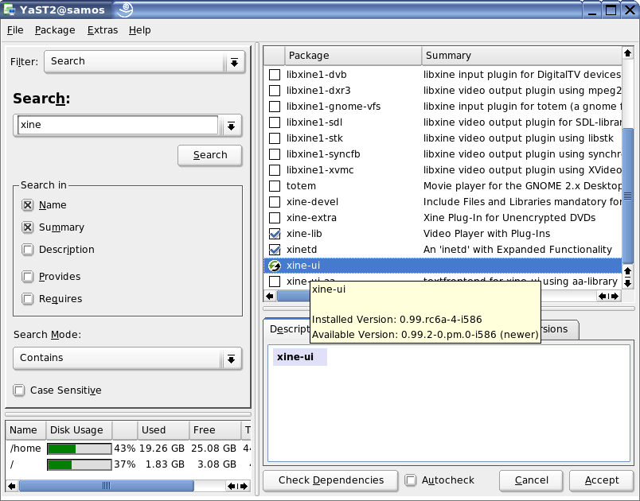Enable searching in Requires

(28, 299)
